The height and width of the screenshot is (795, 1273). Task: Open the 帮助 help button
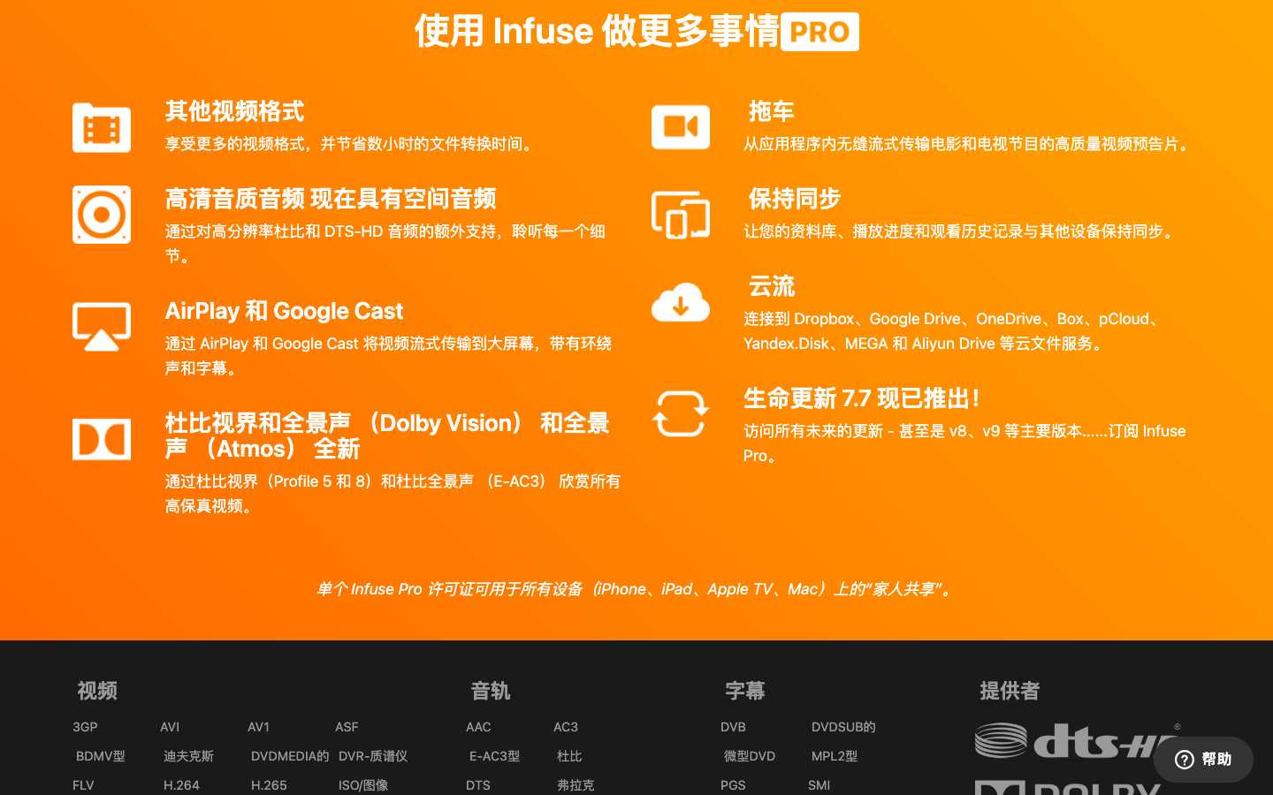(x=1203, y=760)
